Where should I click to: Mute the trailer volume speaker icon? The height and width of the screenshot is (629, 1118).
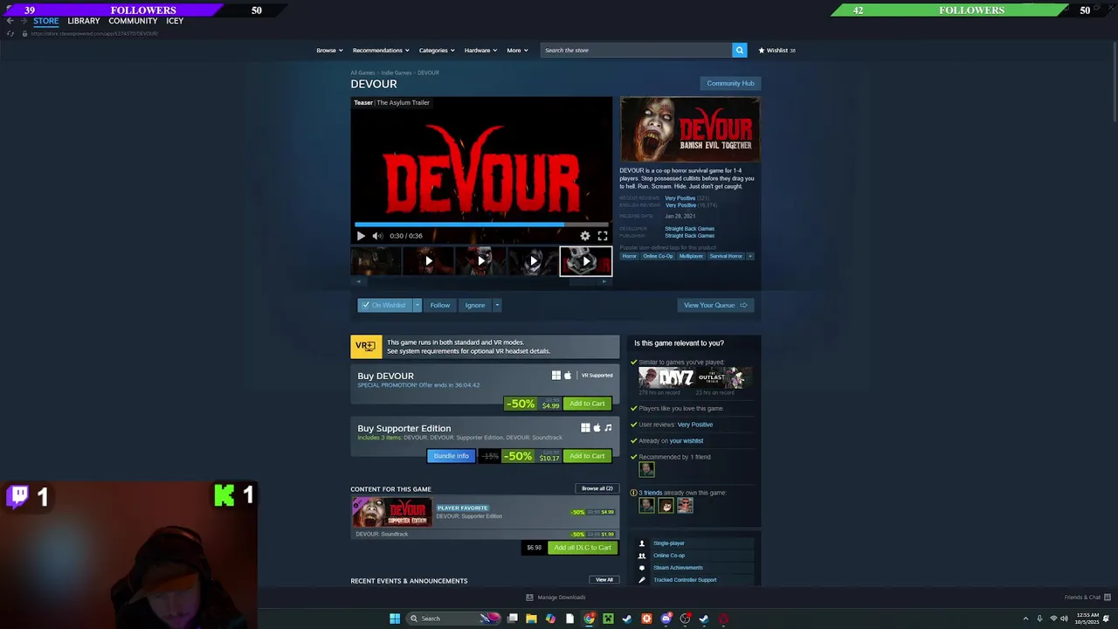click(377, 236)
